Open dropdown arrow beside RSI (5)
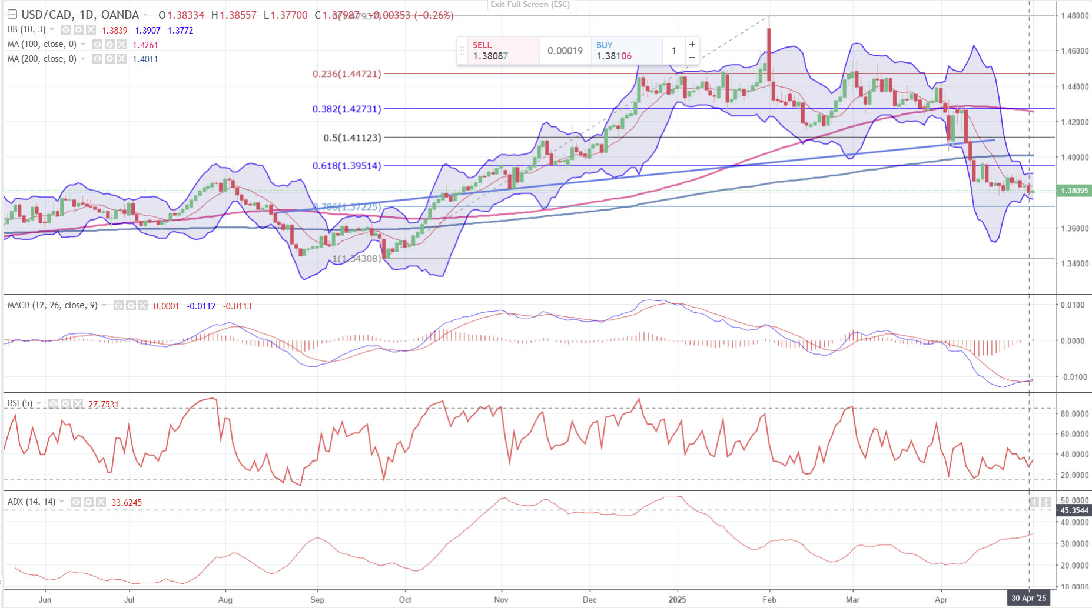 click(39, 404)
